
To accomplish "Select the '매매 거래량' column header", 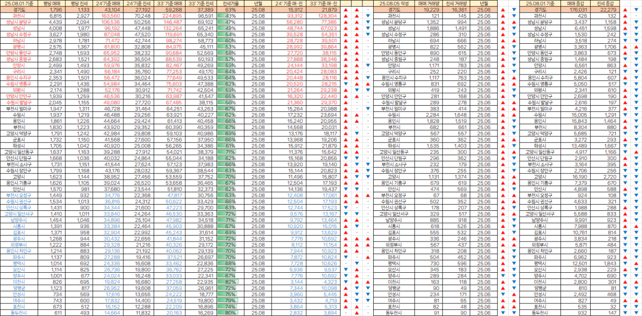I will coord(428,3).
